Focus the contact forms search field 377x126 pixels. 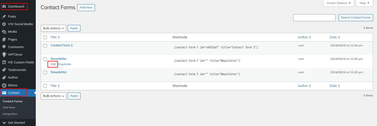[x=314, y=18]
